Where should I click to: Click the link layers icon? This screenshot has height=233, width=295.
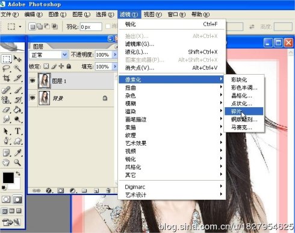click(37, 190)
